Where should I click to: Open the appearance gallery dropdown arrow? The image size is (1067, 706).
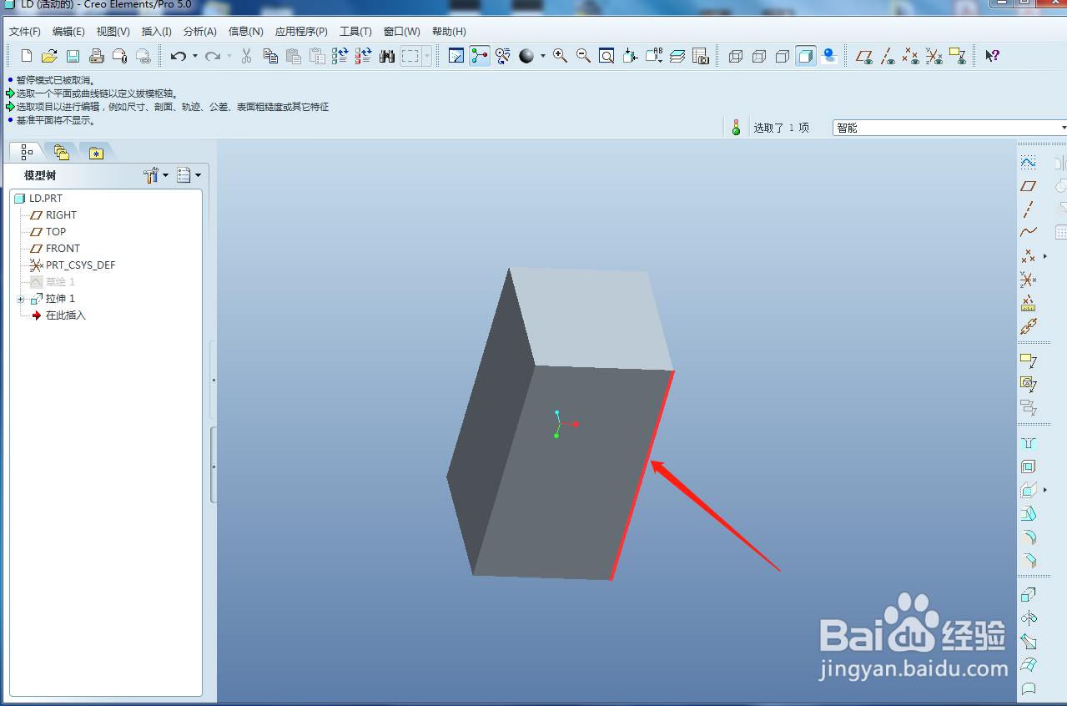tap(543, 56)
